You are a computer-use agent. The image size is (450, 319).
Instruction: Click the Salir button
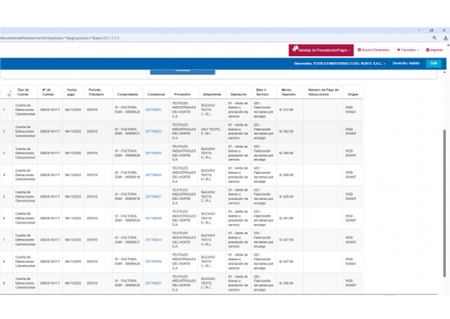434,63
